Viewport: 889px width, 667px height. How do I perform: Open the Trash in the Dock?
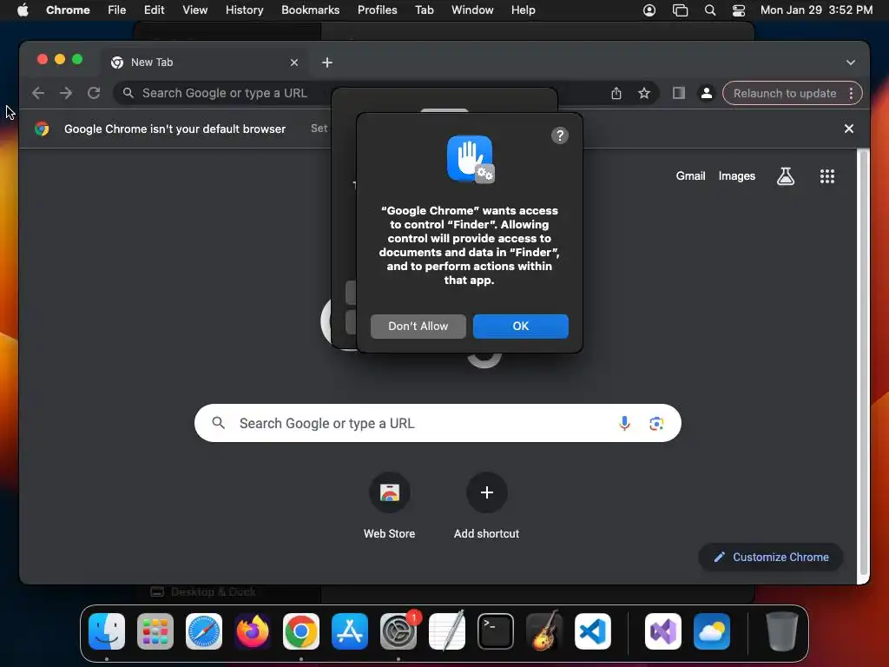pos(782,631)
